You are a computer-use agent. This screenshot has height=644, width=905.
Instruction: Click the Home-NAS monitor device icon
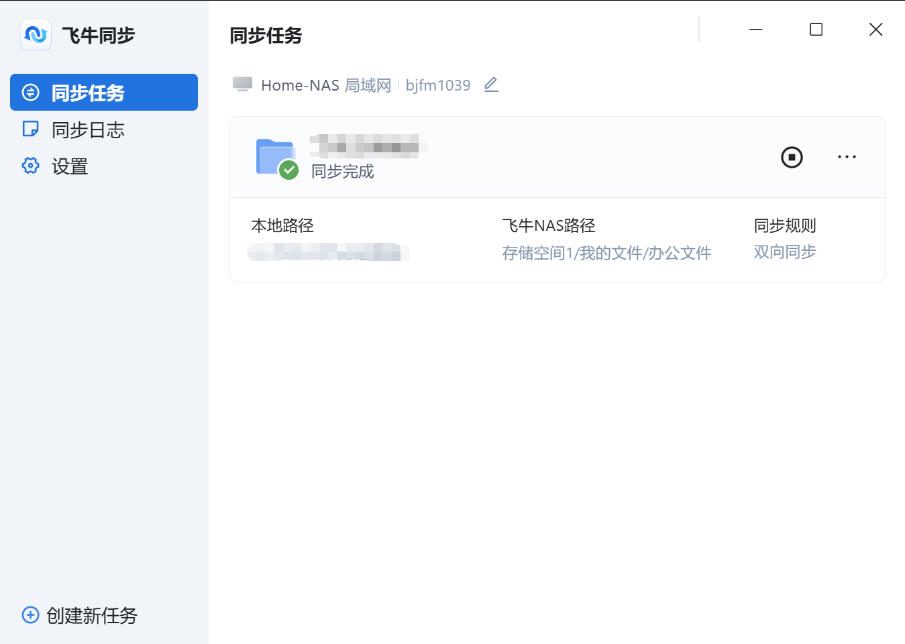coord(242,85)
